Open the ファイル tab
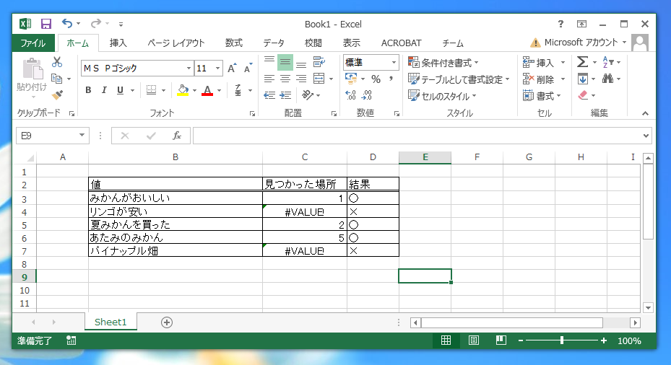 [33, 43]
